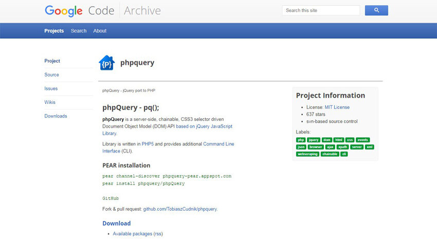Select Issues in the sidebar
This screenshot has width=437, height=239.
click(x=51, y=88)
